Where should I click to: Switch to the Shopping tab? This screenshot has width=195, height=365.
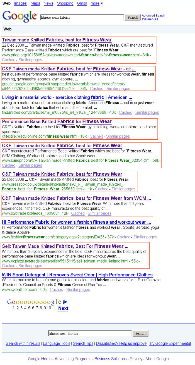tap(65, 3)
